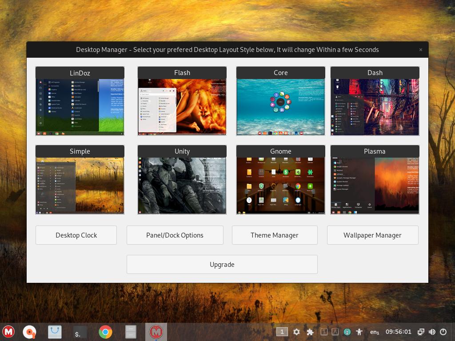Open the accessibility menu icon
Image resolution: width=455 pixels, height=341 pixels.
[x=359, y=332]
